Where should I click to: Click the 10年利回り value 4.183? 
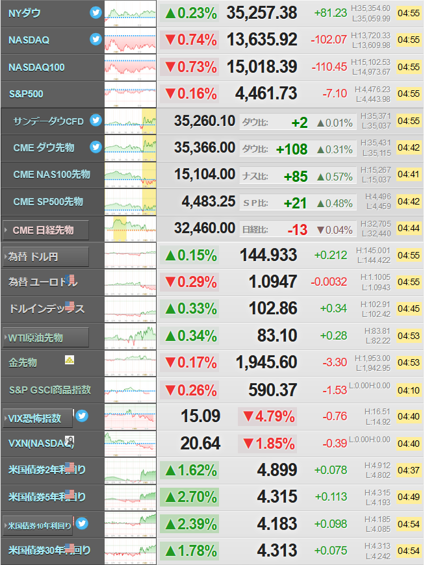coord(277,524)
